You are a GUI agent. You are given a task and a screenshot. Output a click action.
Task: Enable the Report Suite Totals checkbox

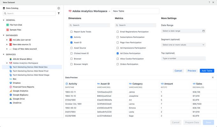71,32
